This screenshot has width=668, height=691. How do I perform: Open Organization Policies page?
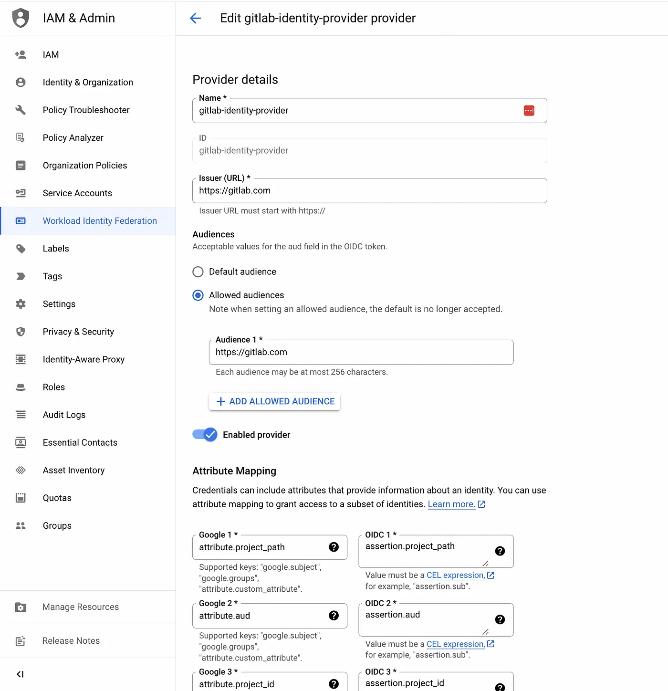[88, 165]
